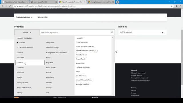Image resolution: width=183 pixels, height=103 pixels.
Task: Choose the Identity category
Action: 19,93
